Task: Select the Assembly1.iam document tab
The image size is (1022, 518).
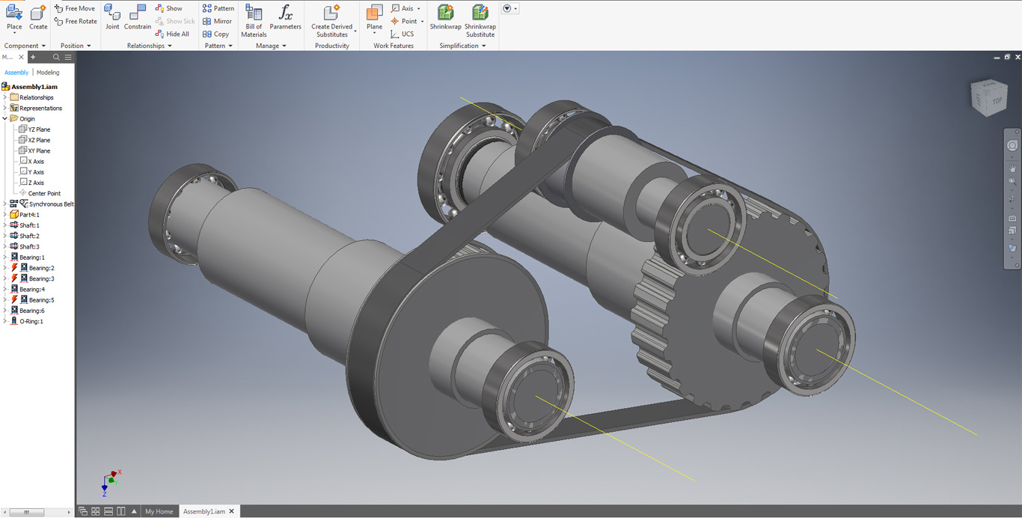Action: (x=204, y=511)
